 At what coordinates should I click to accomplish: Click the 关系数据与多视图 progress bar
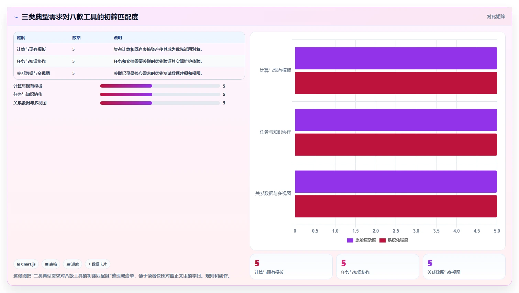[x=160, y=103]
